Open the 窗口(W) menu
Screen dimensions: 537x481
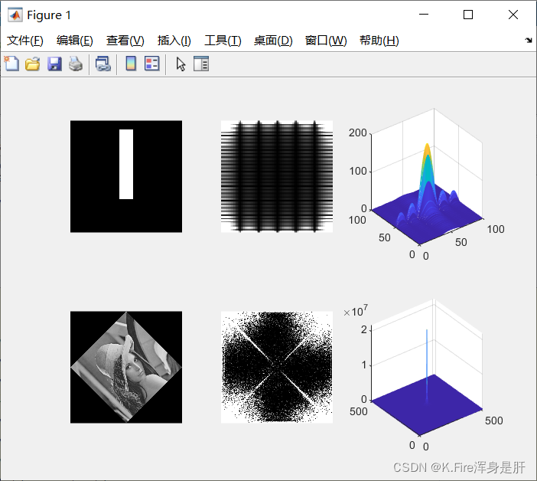pos(326,41)
